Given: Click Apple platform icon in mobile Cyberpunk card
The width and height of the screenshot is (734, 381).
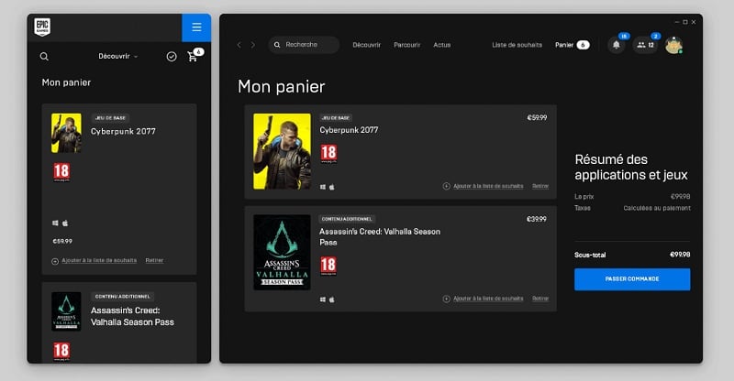Looking at the screenshot, I should pyautogui.click(x=65, y=223).
